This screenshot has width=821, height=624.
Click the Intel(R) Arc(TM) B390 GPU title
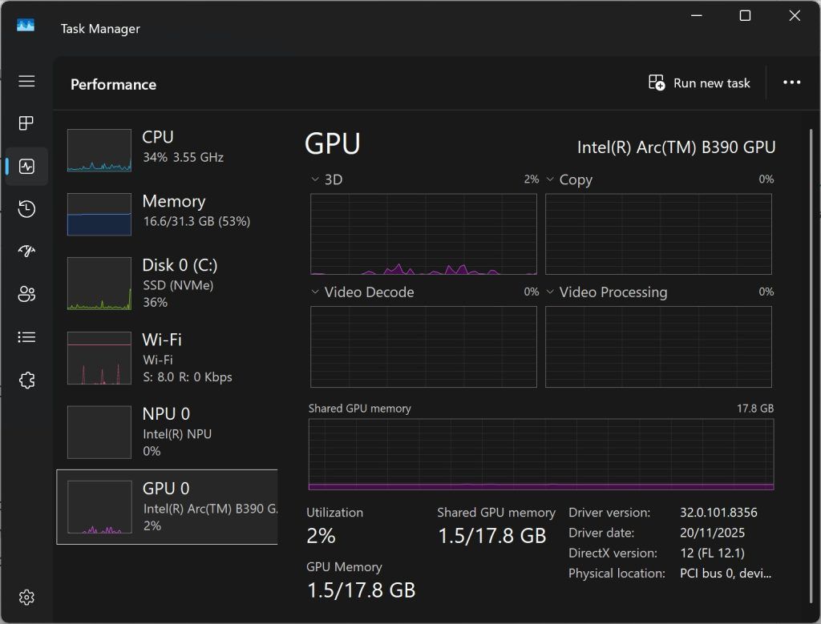pos(676,147)
